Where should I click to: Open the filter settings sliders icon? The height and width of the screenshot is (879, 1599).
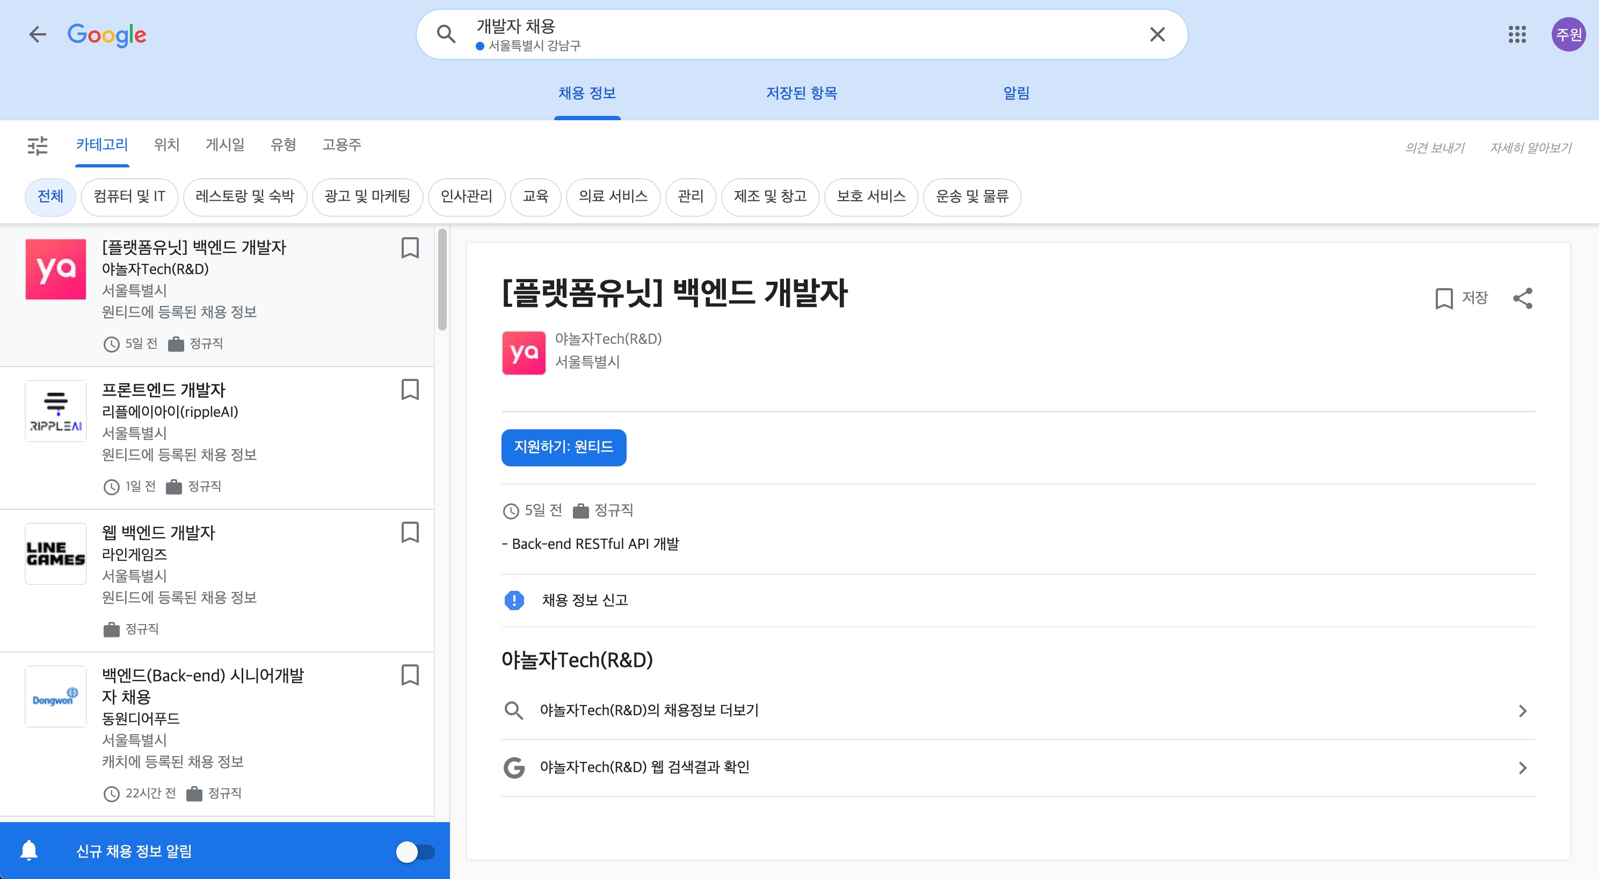pos(37,146)
